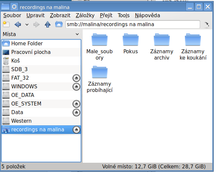The image size is (216, 172).
Task: Go up to parent folder
Action: (x=48, y=24)
